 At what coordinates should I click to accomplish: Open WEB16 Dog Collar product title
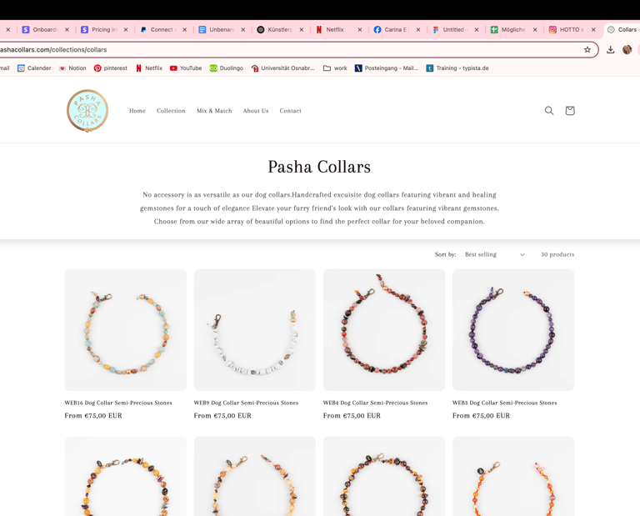118,403
